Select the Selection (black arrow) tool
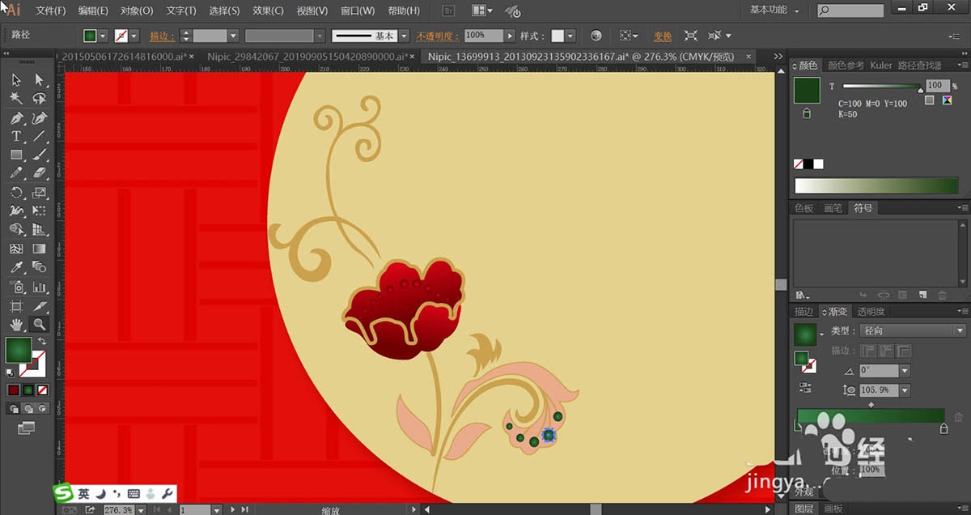The width and height of the screenshot is (971, 515). [16, 79]
